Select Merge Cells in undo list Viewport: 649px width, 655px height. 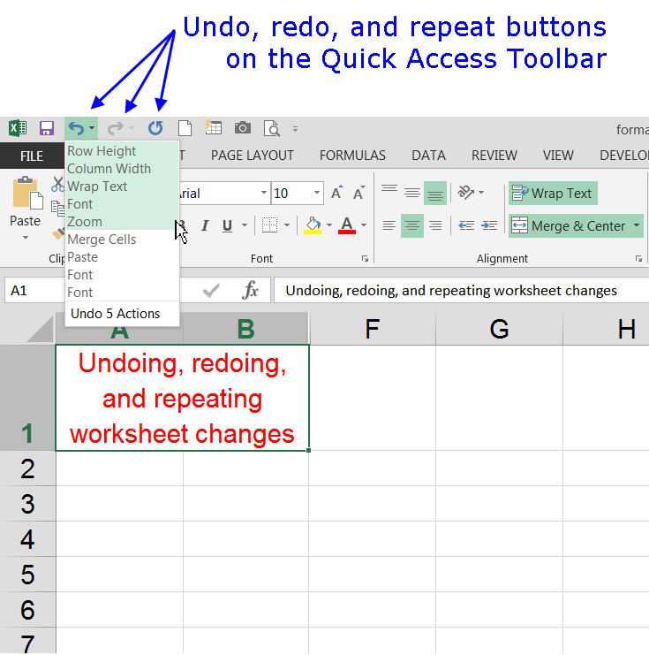tap(122, 240)
